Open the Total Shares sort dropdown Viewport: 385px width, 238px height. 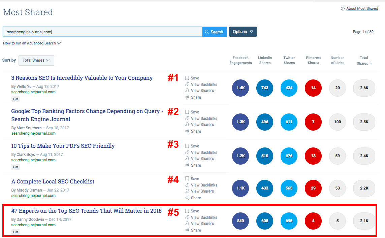click(36, 60)
